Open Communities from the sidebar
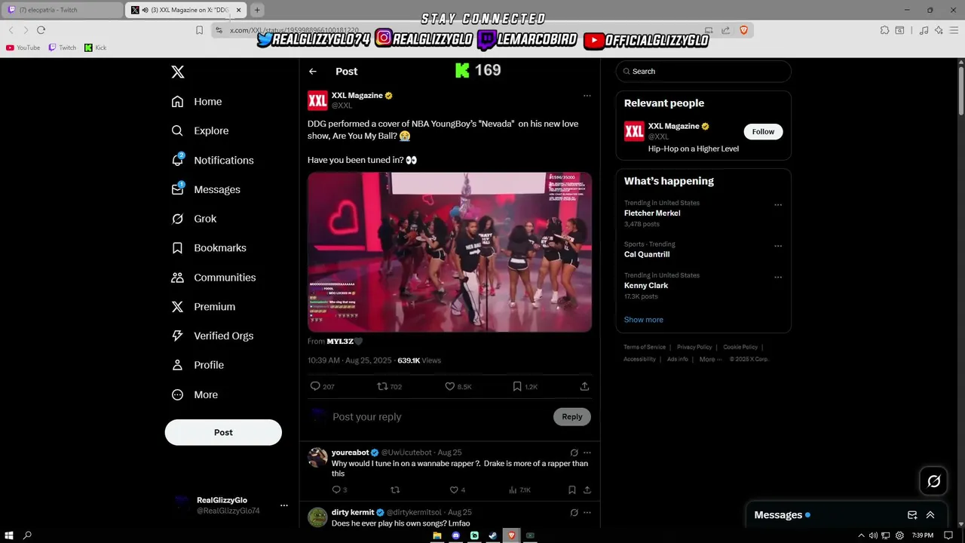Screen dimensions: 965x543 pyautogui.click(x=213, y=278)
